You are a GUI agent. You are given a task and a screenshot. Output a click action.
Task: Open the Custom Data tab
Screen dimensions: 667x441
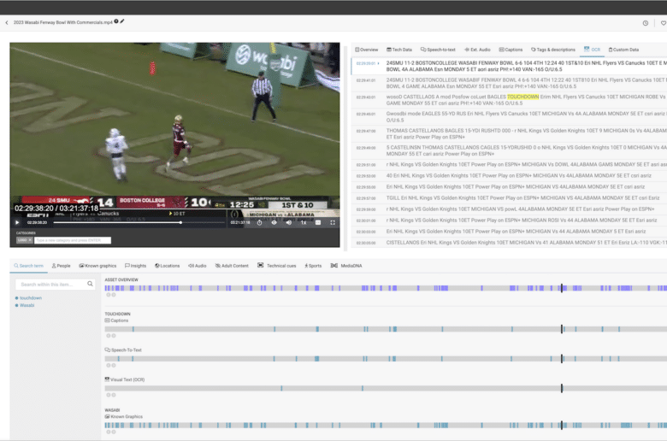click(623, 50)
